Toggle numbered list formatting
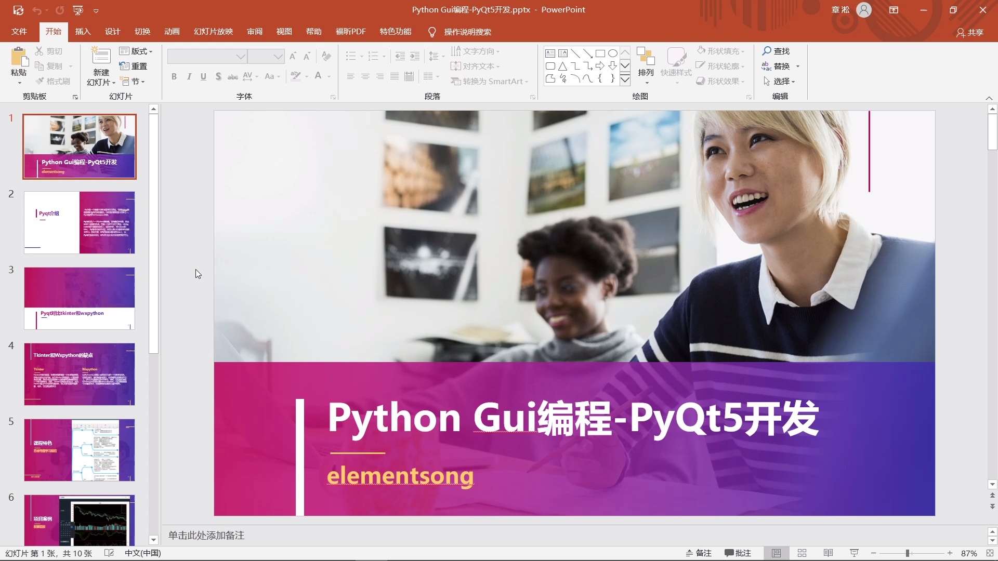 tap(374, 56)
